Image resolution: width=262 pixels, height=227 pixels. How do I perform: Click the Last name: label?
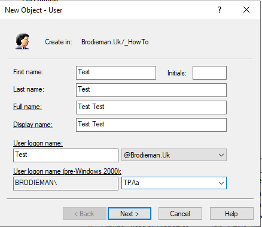(29, 89)
